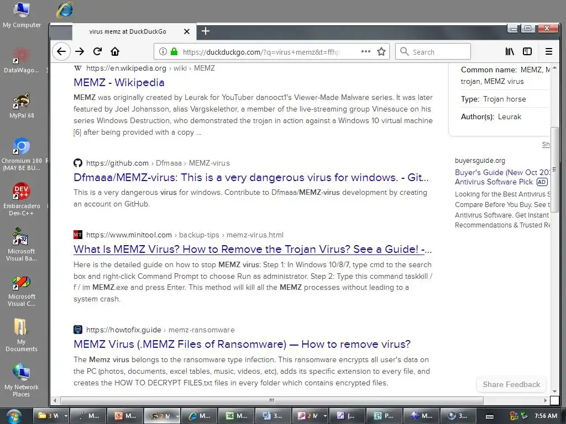Select the My Network Places desktop icon
The image size is (566, 424).
pos(22,381)
